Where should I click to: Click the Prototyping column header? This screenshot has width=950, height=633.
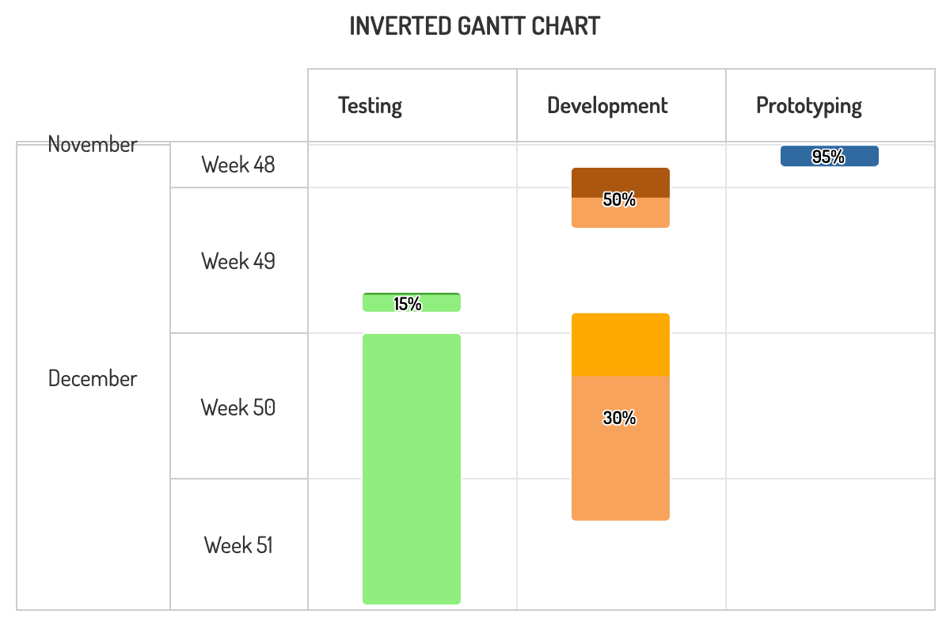(808, 105)
